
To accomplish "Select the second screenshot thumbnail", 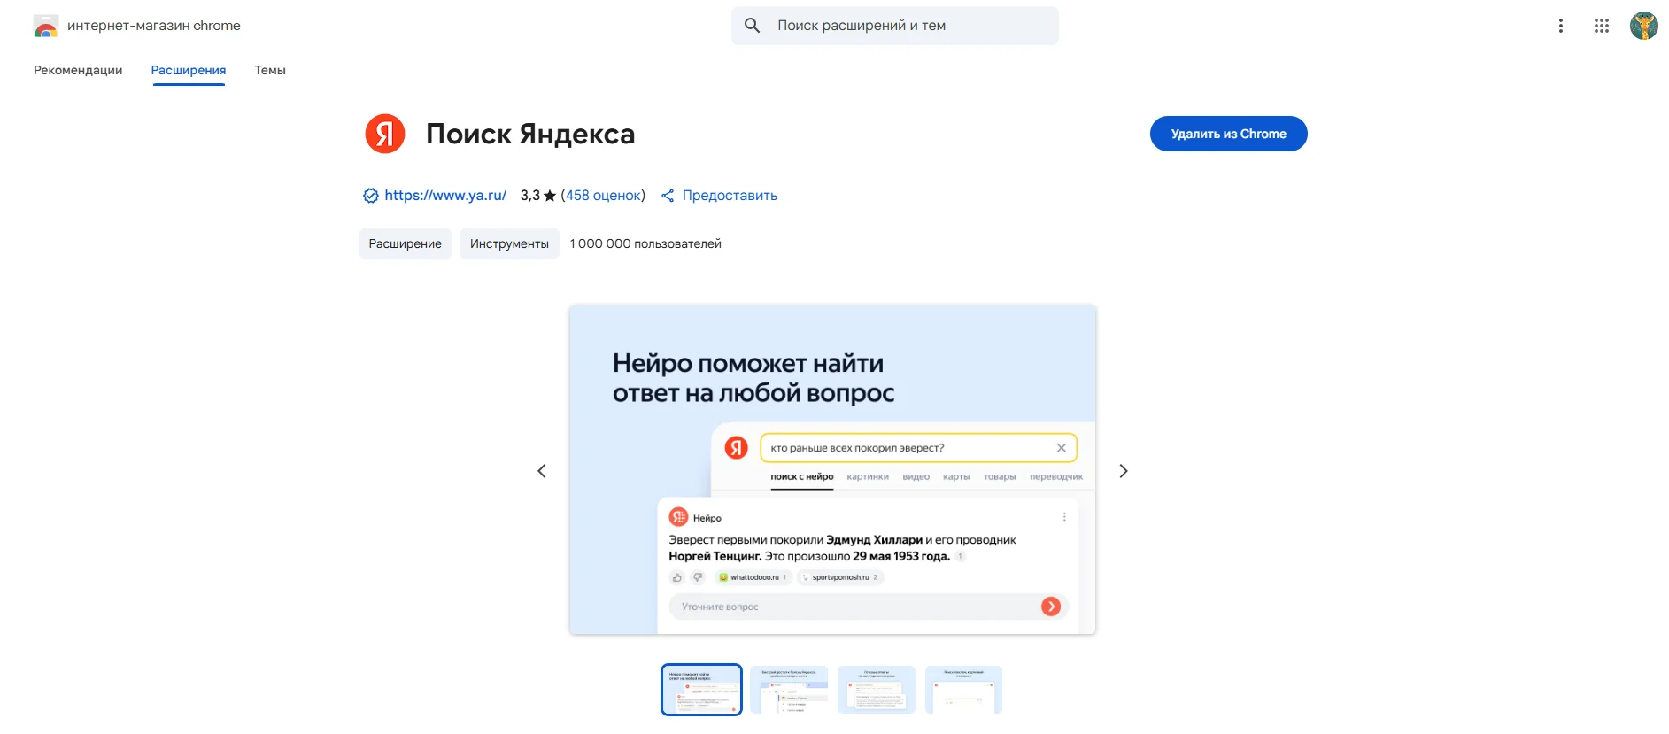I will (789, 690).
